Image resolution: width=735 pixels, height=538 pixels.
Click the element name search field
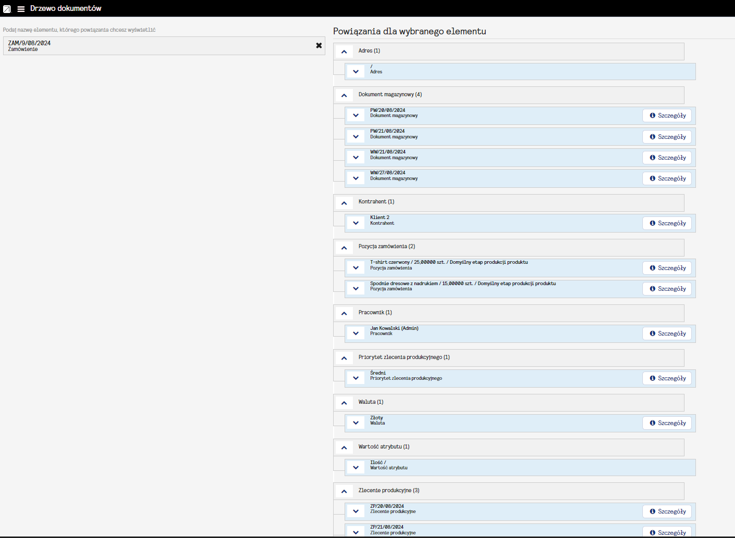[156, 46]
